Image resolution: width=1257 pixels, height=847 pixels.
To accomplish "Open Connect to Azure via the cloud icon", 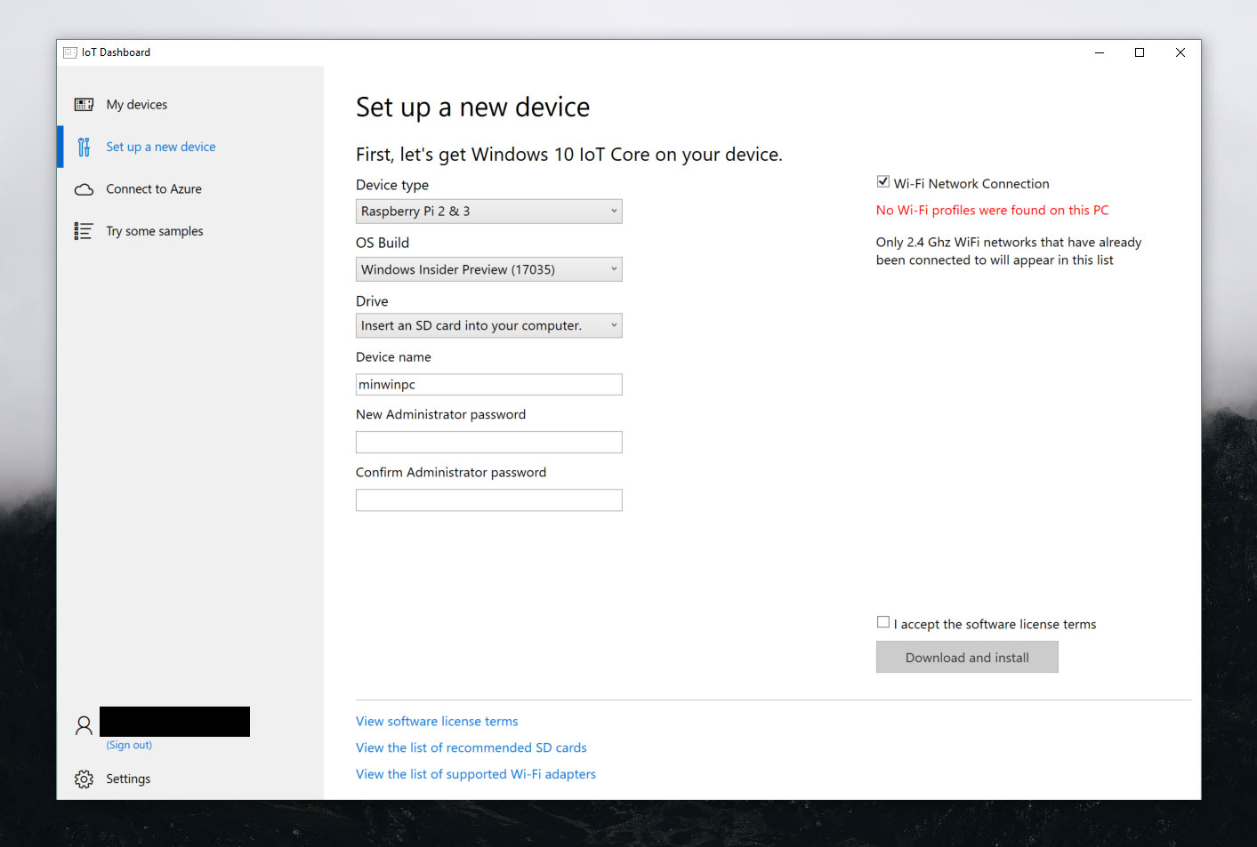I will coord(84,188).
